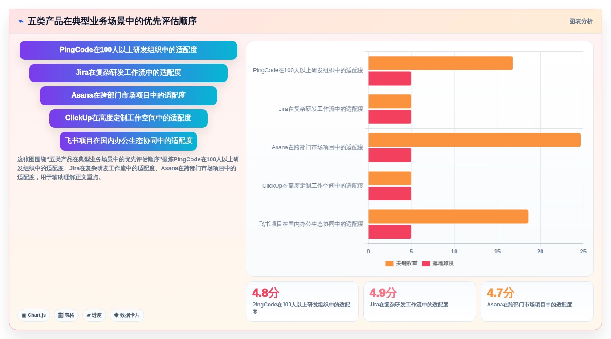Viewport: 611px width, 339px height.
Task: Click the red 落地难度 bar for 飞书项目
Action: point(390,232)
